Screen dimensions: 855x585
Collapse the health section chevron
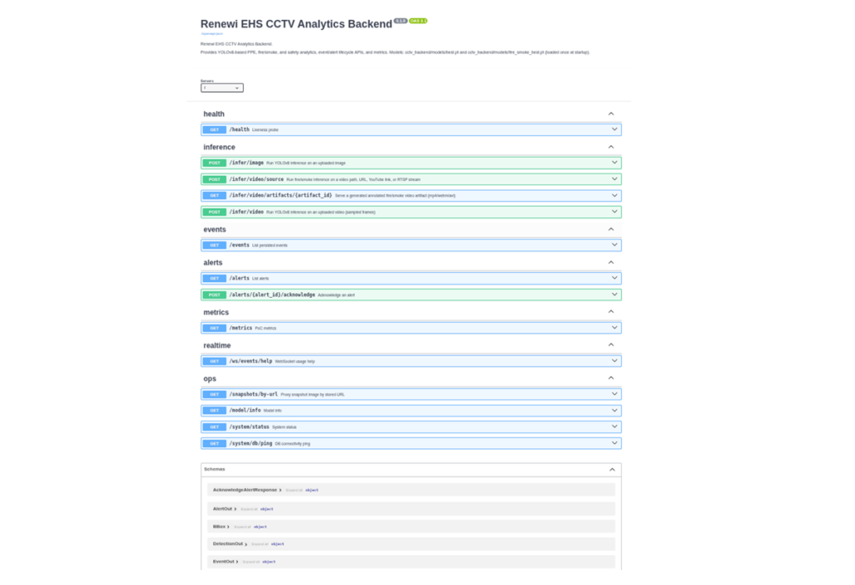click(610, 114)
